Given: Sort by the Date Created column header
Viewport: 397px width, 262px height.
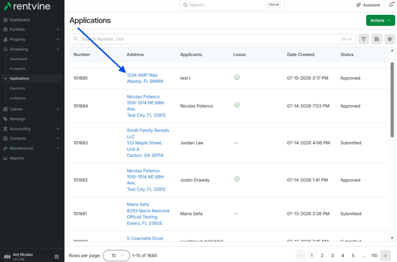Looking at the screenshot, I should (x=300, y=54).
